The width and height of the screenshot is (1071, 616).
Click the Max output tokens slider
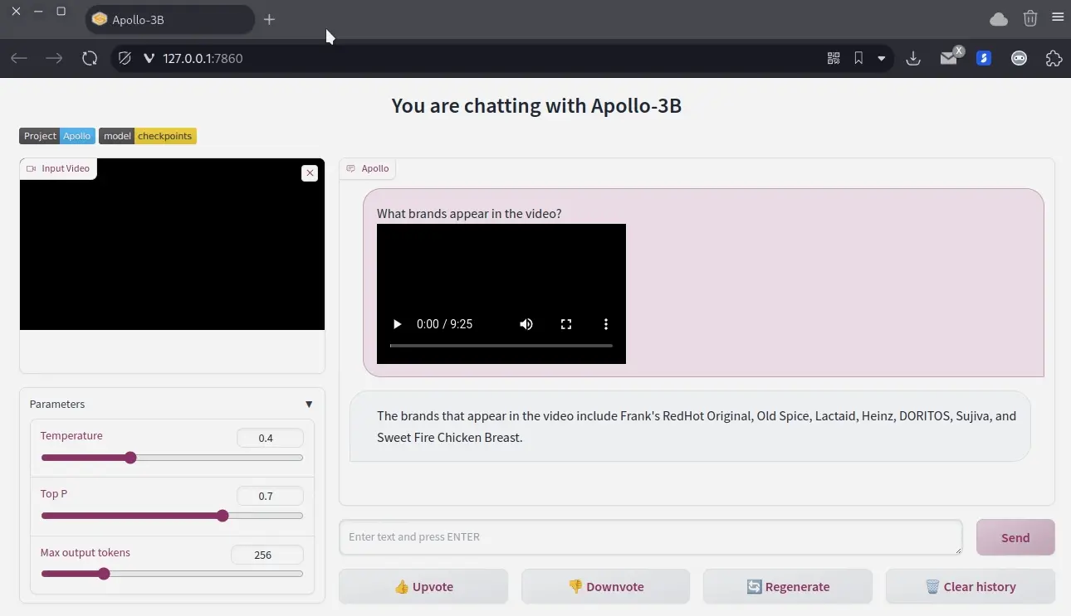[x=172, y=574]
